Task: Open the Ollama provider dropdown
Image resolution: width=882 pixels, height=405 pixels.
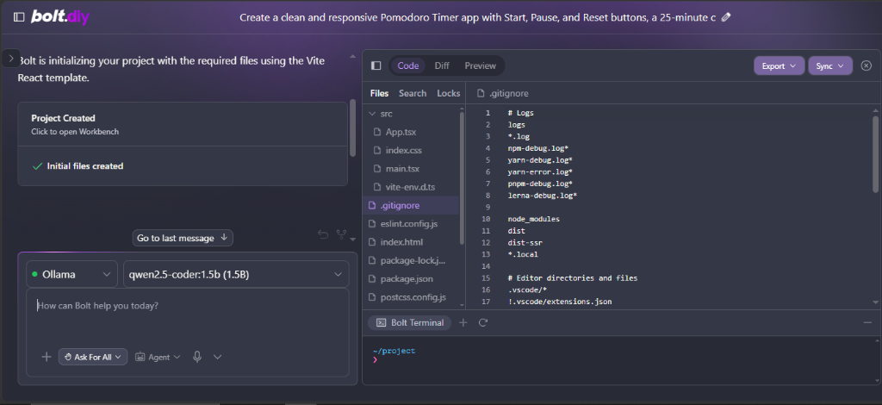Action: pyautogui.click(x=71, y=275)
